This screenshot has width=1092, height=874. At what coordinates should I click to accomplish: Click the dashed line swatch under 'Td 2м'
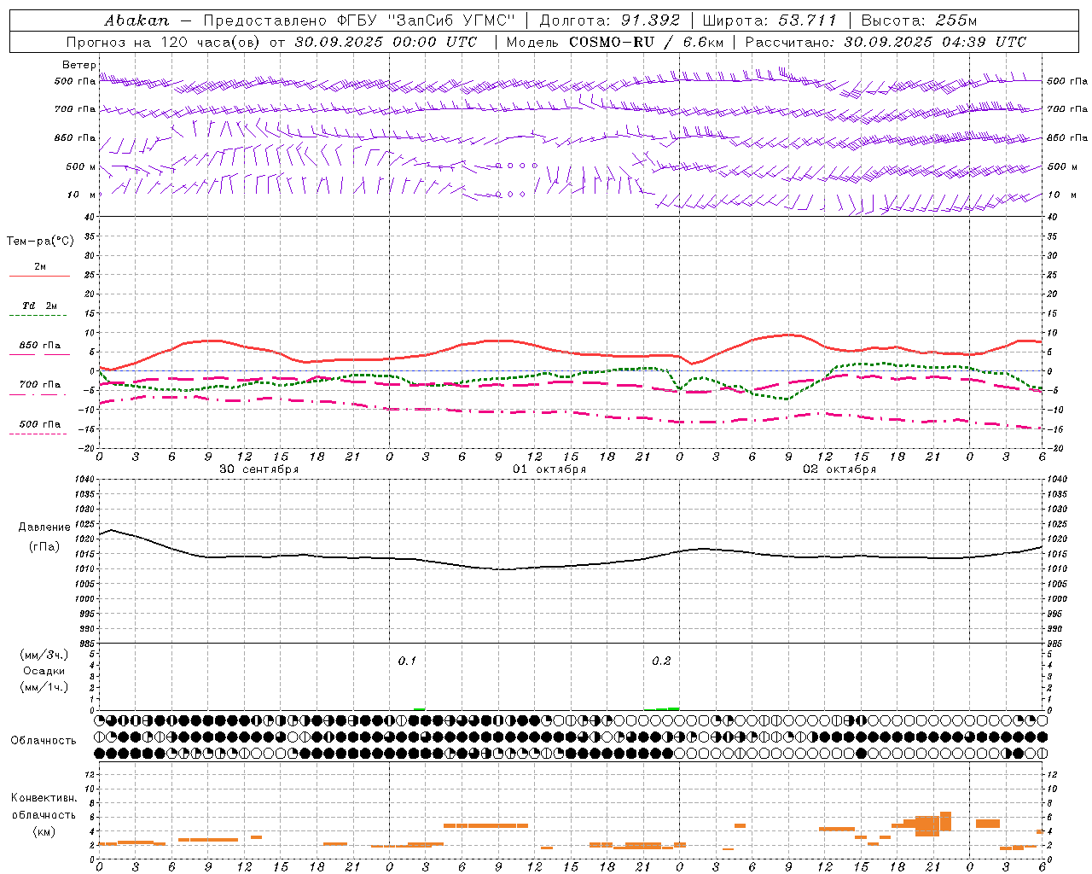coord(38,316)
